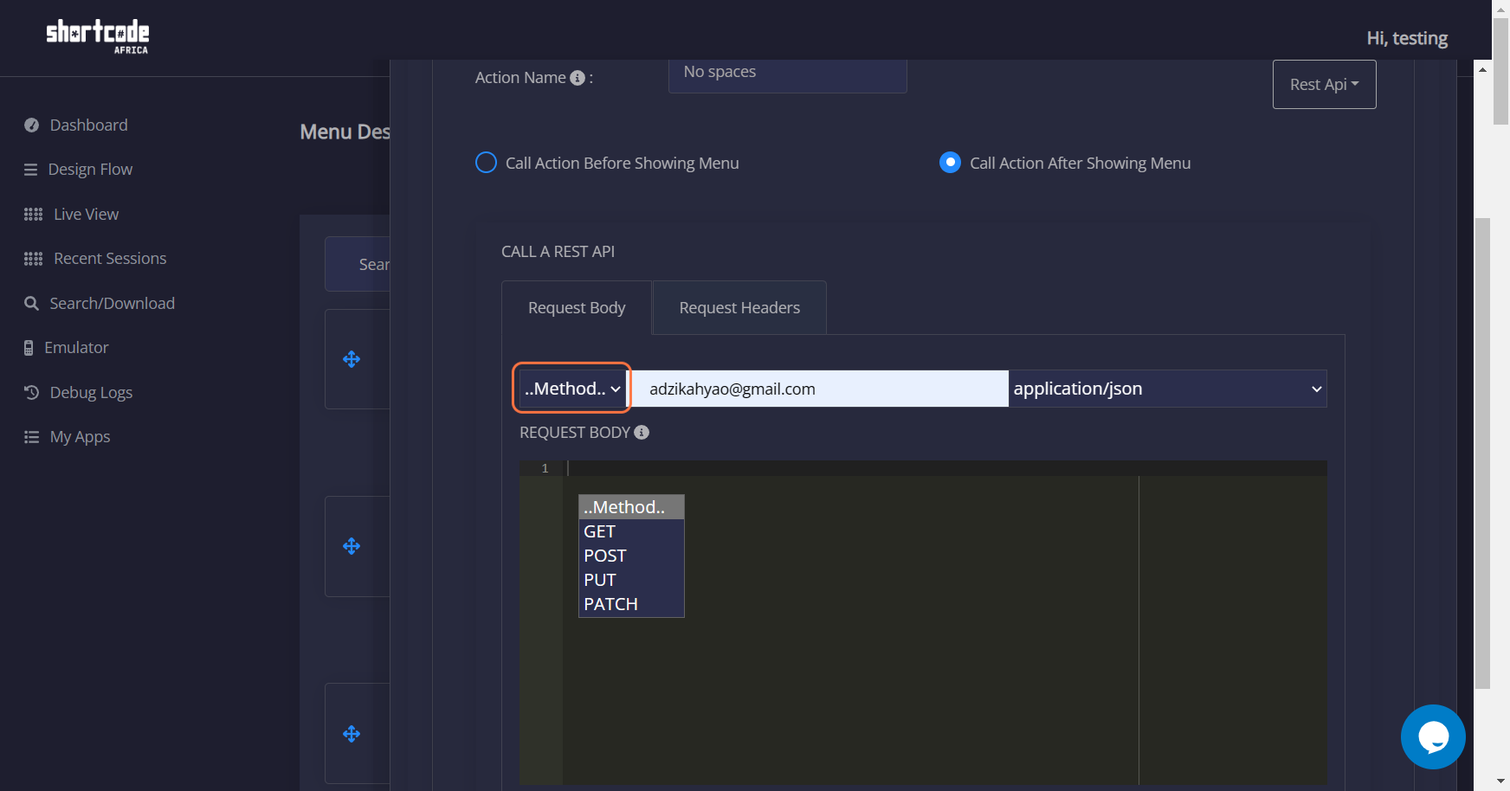Viewport: 1510px width, 791px height.
Task: Click the Search/Download magnifier icon
Action: click(x=31, y=304)
